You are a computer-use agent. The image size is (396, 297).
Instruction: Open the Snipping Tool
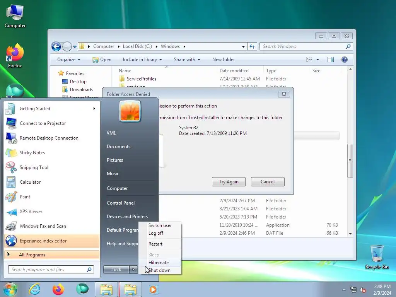point(51,167)
